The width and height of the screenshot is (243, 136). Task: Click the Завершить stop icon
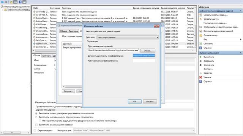click(x=201, y=61)
